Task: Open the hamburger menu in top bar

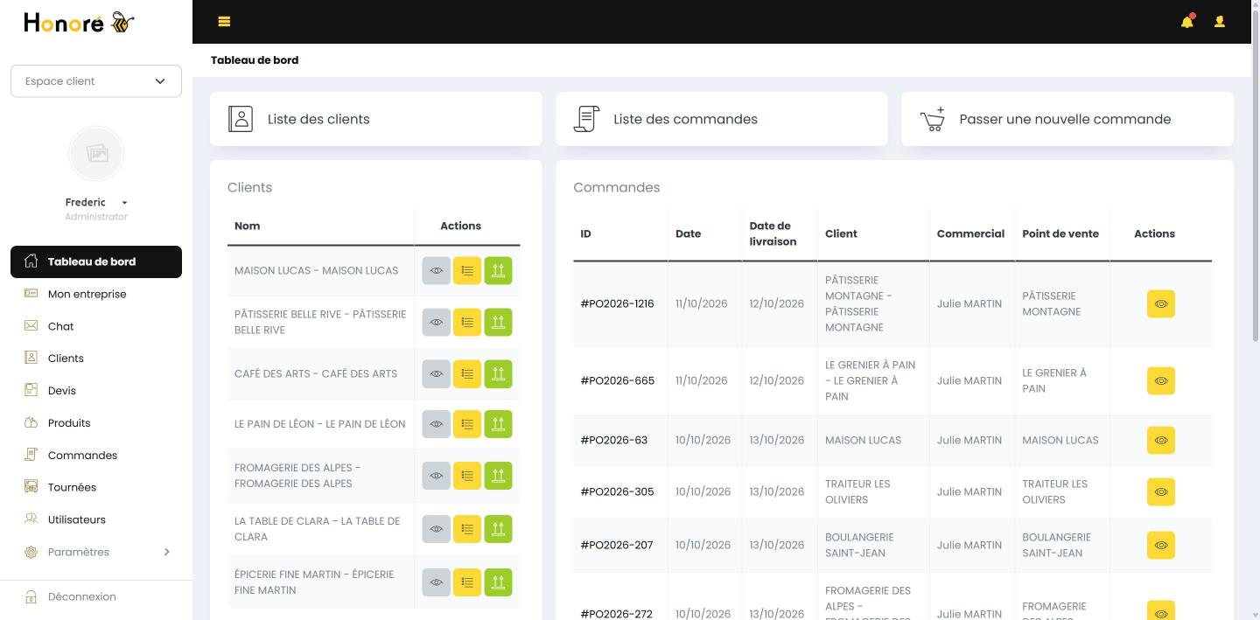Action: tap(224, 22)
